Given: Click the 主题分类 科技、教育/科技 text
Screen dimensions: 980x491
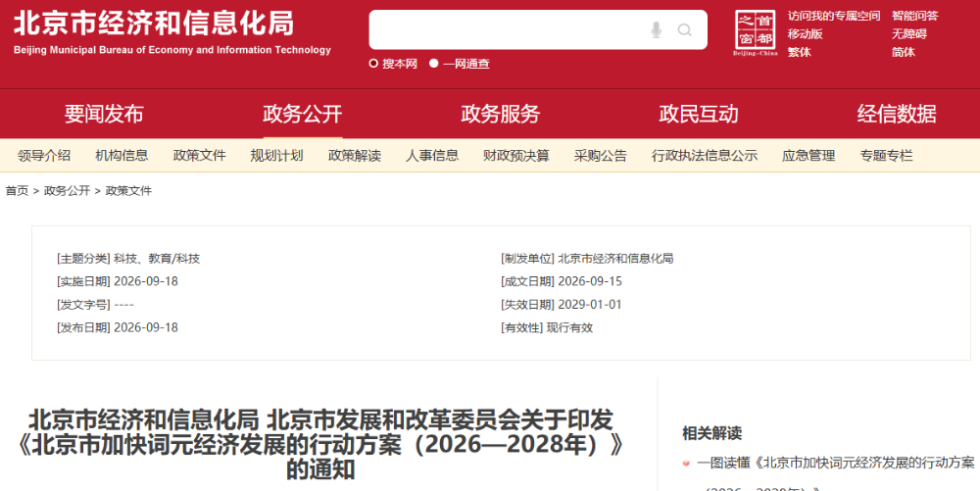Looking at the screenshot, I should [x=128, y=259].
